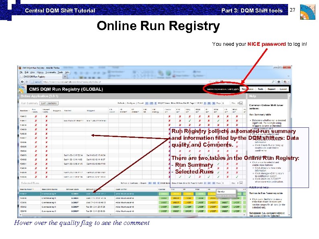
Task: Jump forward several pages in Run Summary
Action: [x=209, y=103]
